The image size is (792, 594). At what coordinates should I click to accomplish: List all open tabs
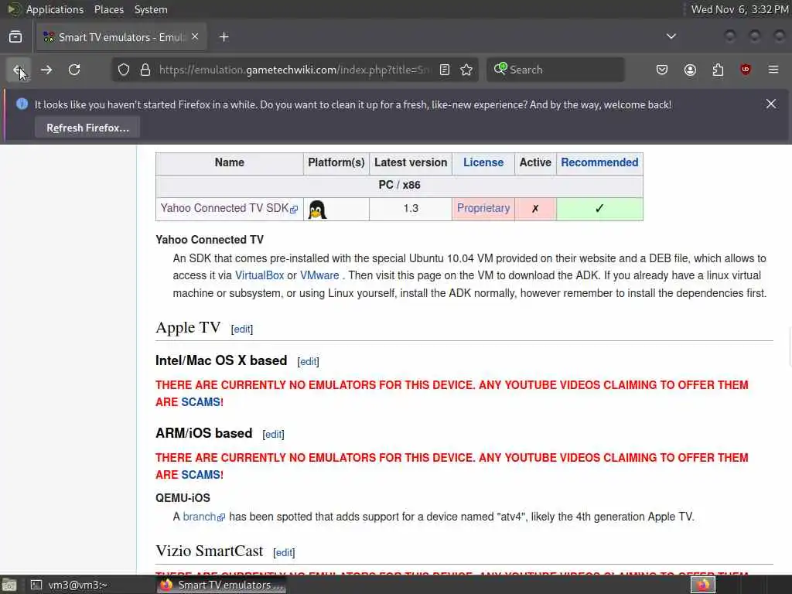click(671, 36)
